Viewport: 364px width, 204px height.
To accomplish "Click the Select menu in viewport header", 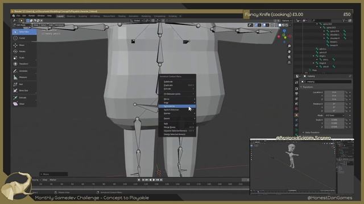I will click(44, 25).
